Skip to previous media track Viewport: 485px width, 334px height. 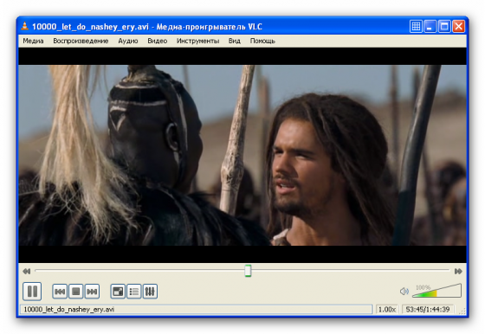pyautogui.click(x=60, y=292)
